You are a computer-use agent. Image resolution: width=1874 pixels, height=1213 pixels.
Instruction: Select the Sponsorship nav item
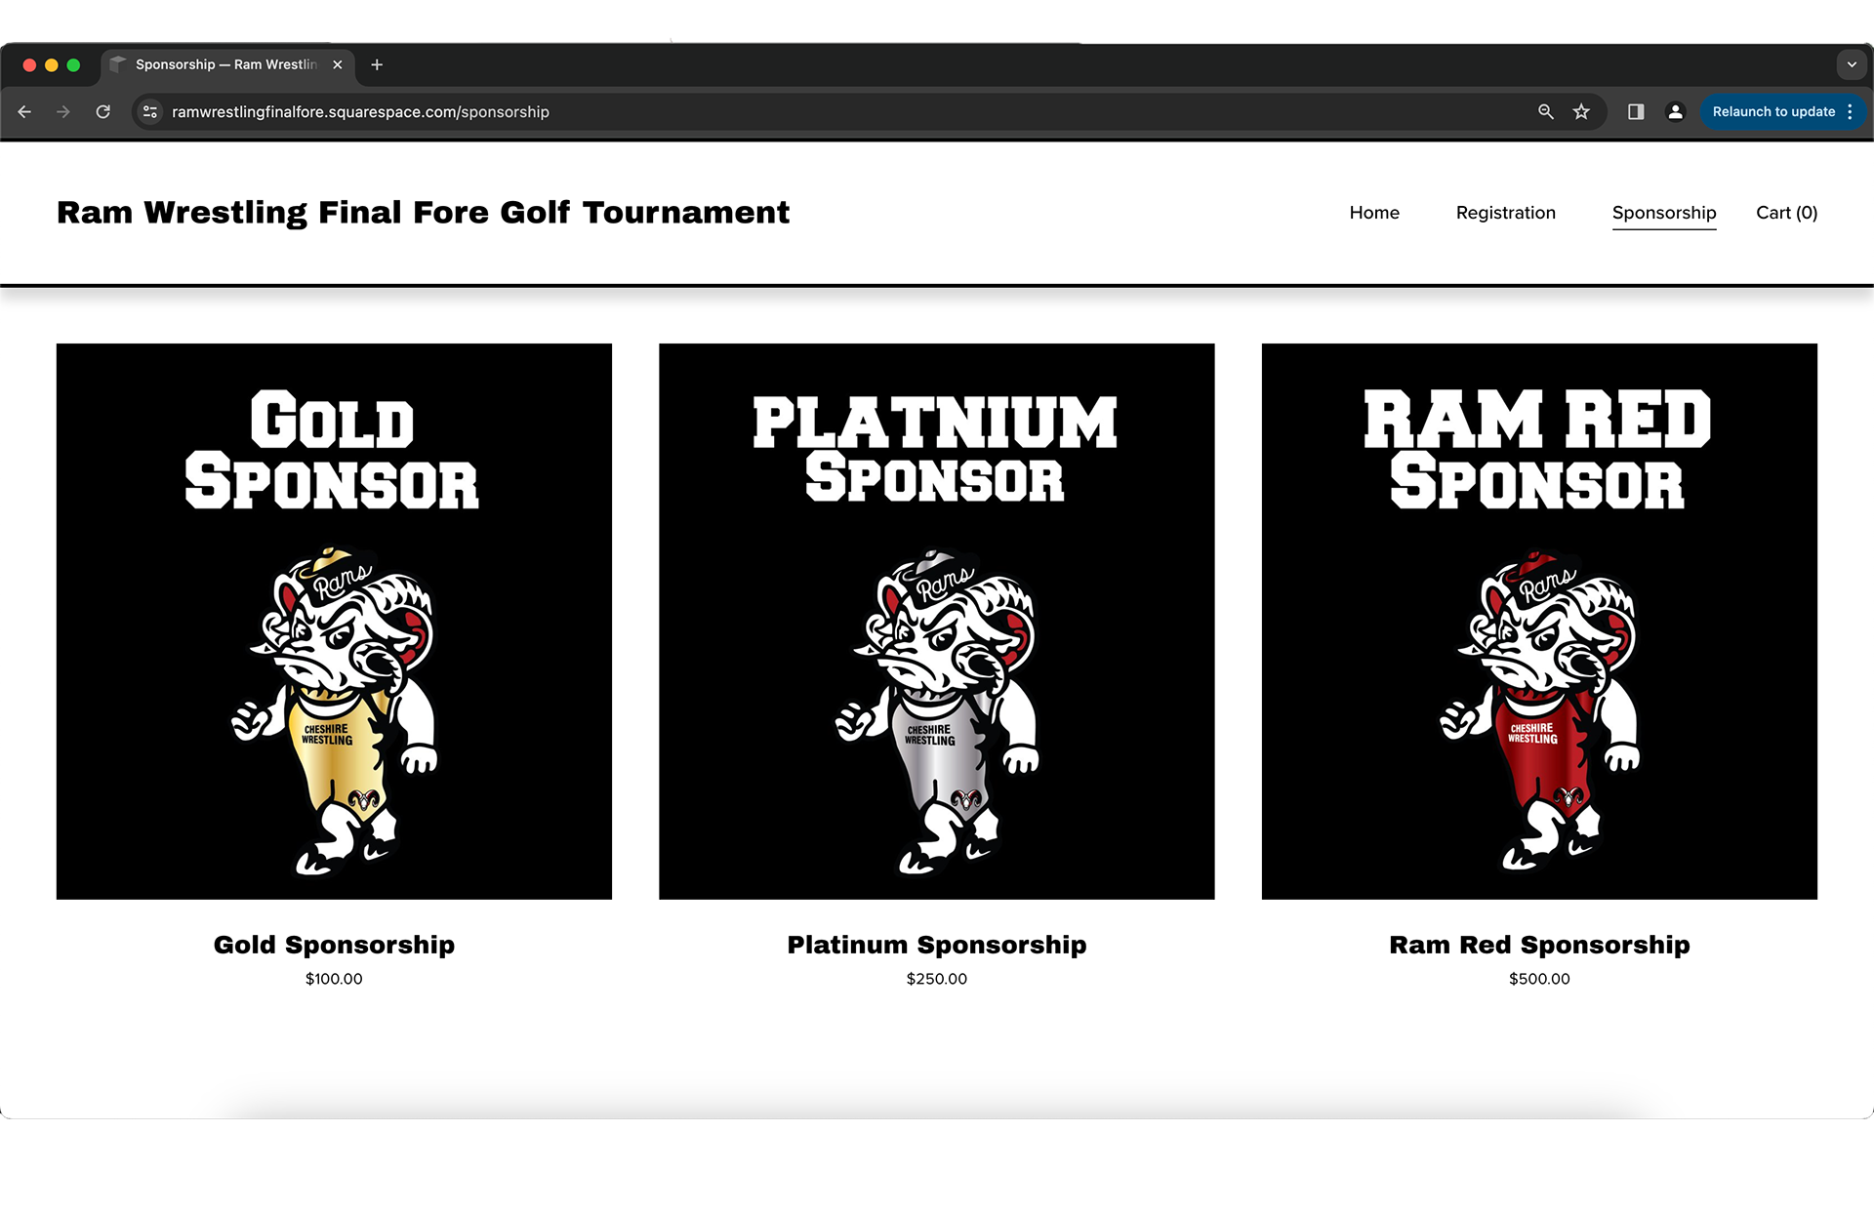[x=1663, y=213]
